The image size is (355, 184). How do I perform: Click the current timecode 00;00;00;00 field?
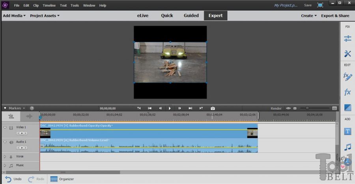(x=108, y=108)
